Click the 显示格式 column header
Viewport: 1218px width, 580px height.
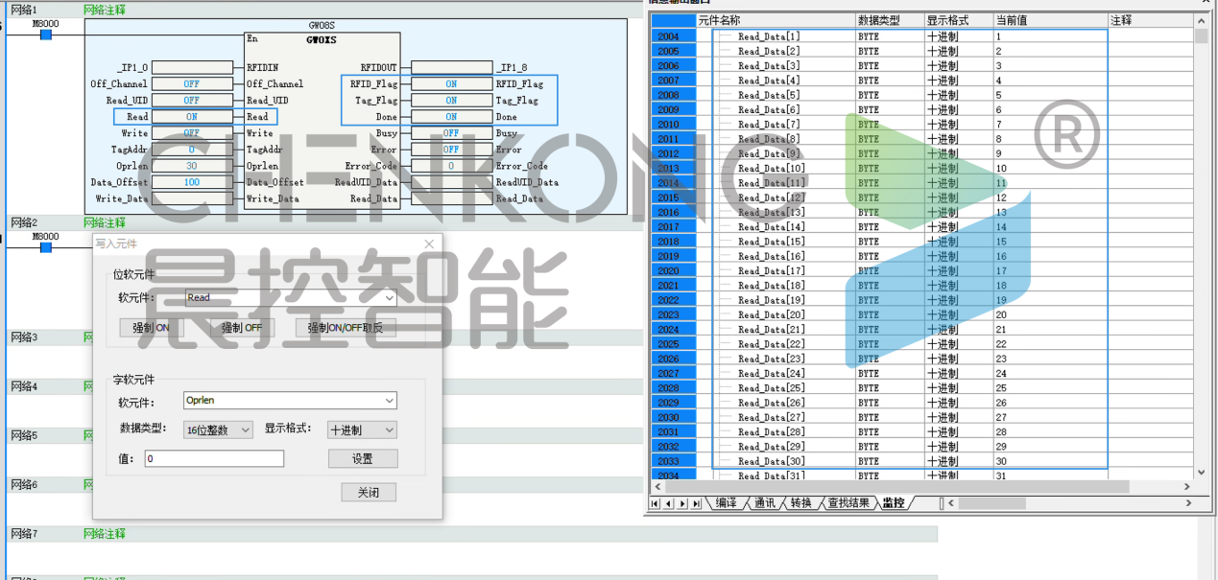click(958, 20)
